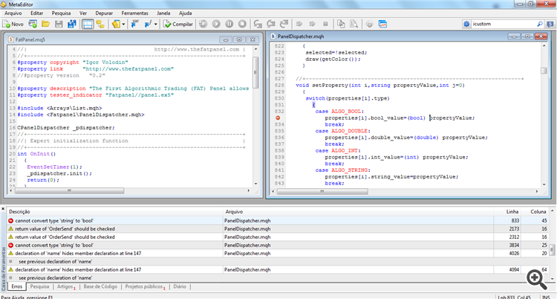Toggle the breakpoint marker at line 833
Viewport: 557px width, 299px height.
point(278,118)
